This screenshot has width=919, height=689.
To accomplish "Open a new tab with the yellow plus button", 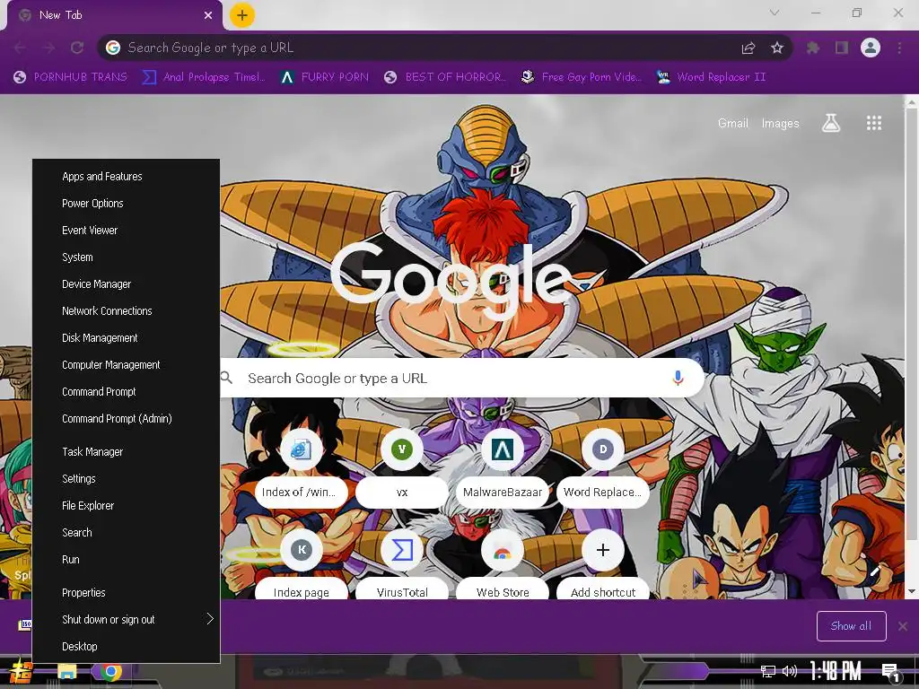I will (x=241, y=15).
